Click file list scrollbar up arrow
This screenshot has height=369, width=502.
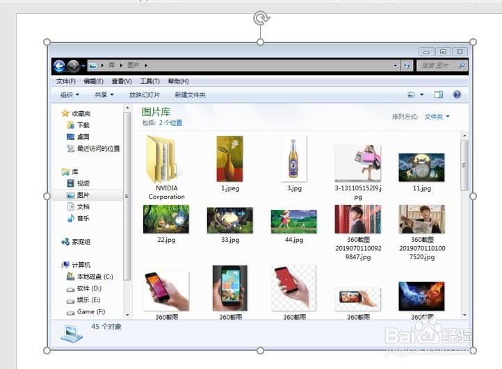464,136
